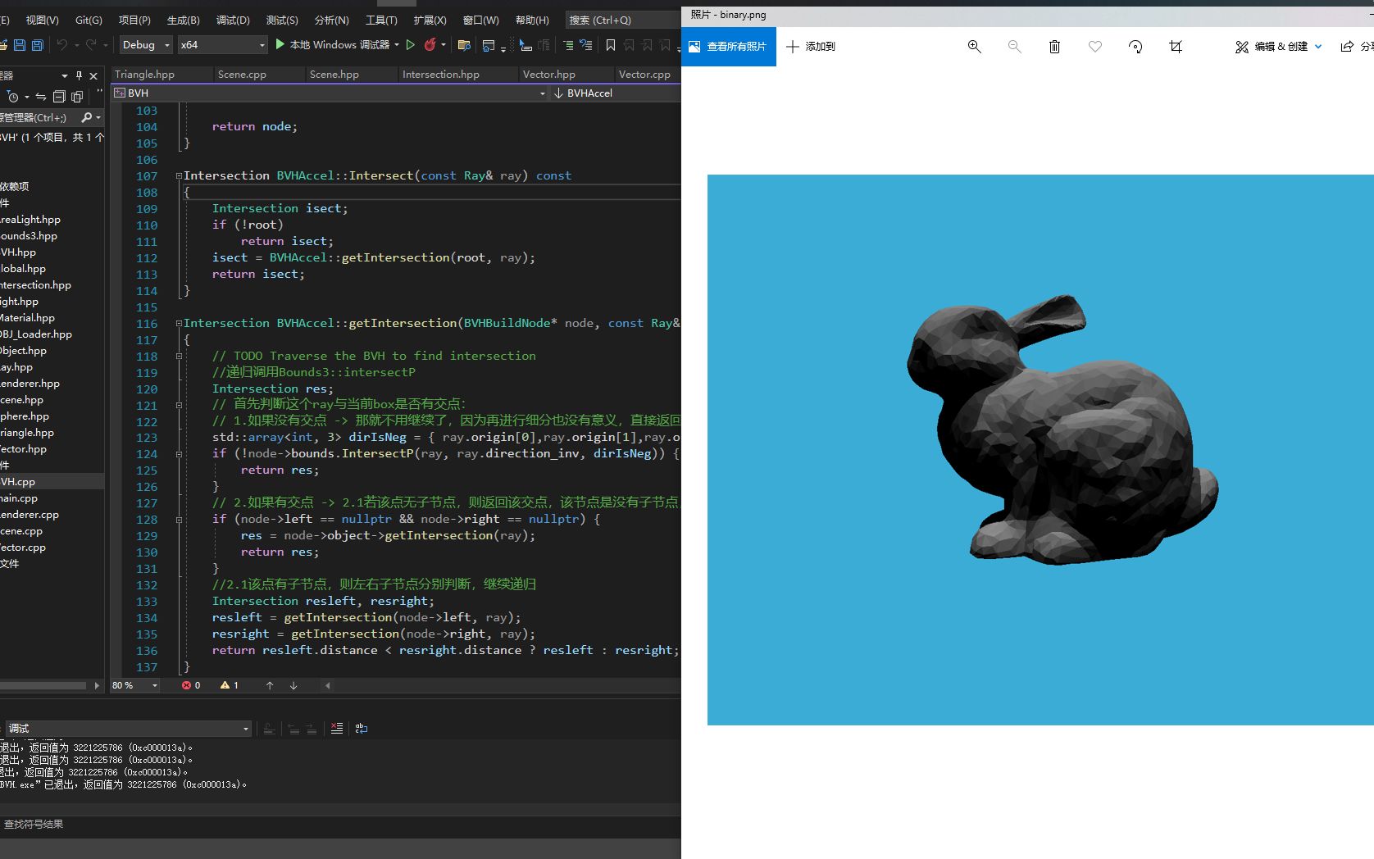Undo the last edit
1374x859 pixels.
pos(62,45)
